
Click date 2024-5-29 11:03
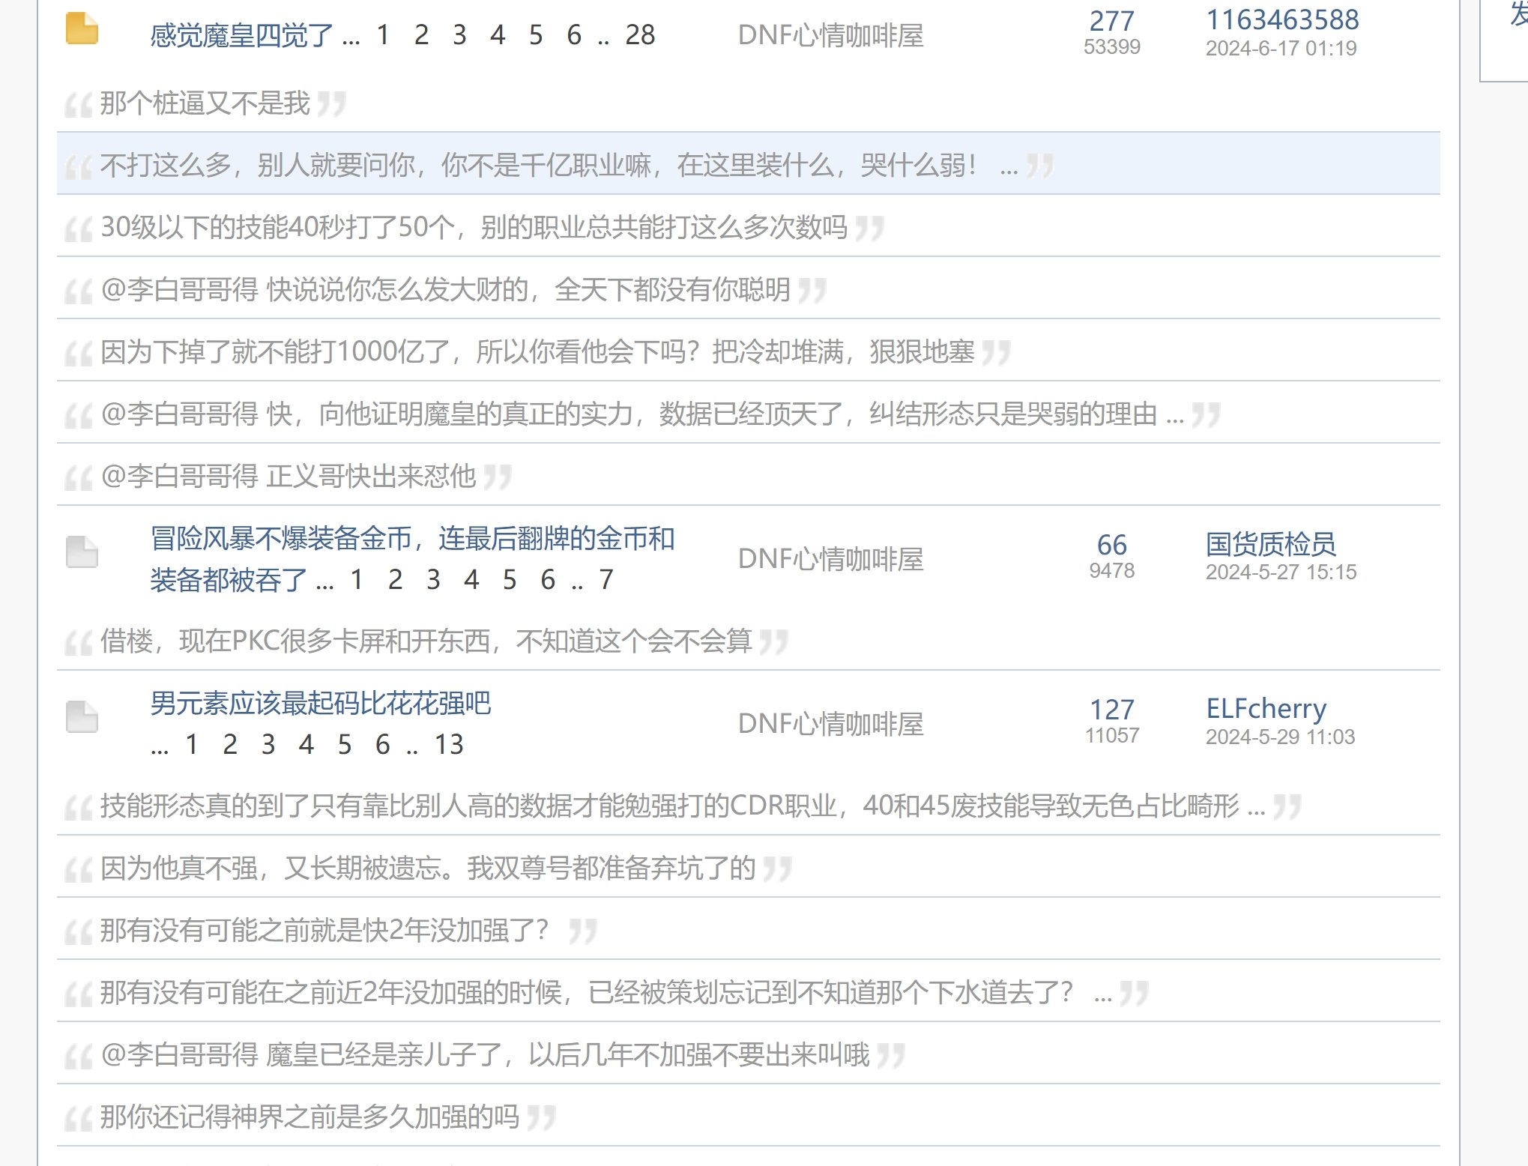tap(1280, 737)
